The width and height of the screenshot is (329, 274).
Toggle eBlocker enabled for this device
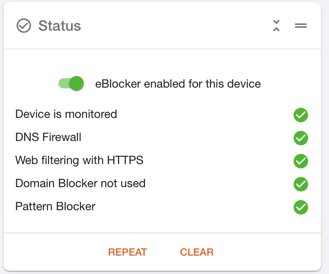coord(71,83)
